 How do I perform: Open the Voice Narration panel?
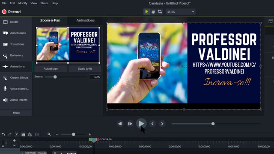16,89
